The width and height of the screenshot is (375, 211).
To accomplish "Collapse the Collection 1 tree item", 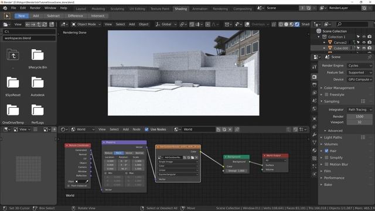I will click(x=319, y=37).
